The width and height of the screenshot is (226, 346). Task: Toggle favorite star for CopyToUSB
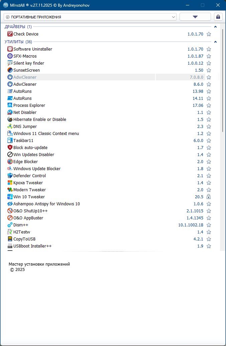[x=209, y=239]
